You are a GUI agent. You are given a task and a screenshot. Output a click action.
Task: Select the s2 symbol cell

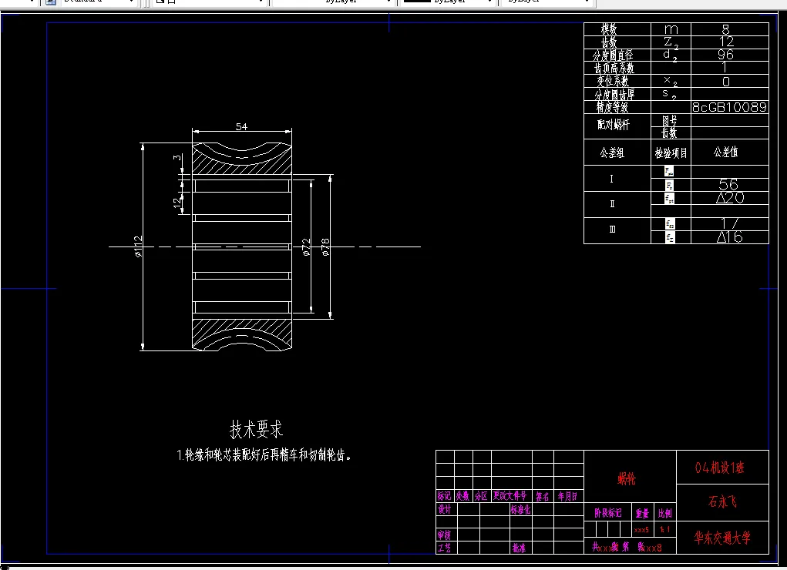[x=670, y=94]
